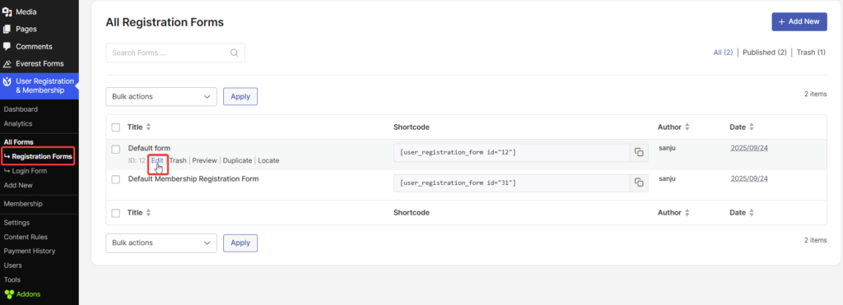The height and width of the screenshot is (305, 843).
Task: Click date in Default Membership Registration row
Action: [749, 178]
